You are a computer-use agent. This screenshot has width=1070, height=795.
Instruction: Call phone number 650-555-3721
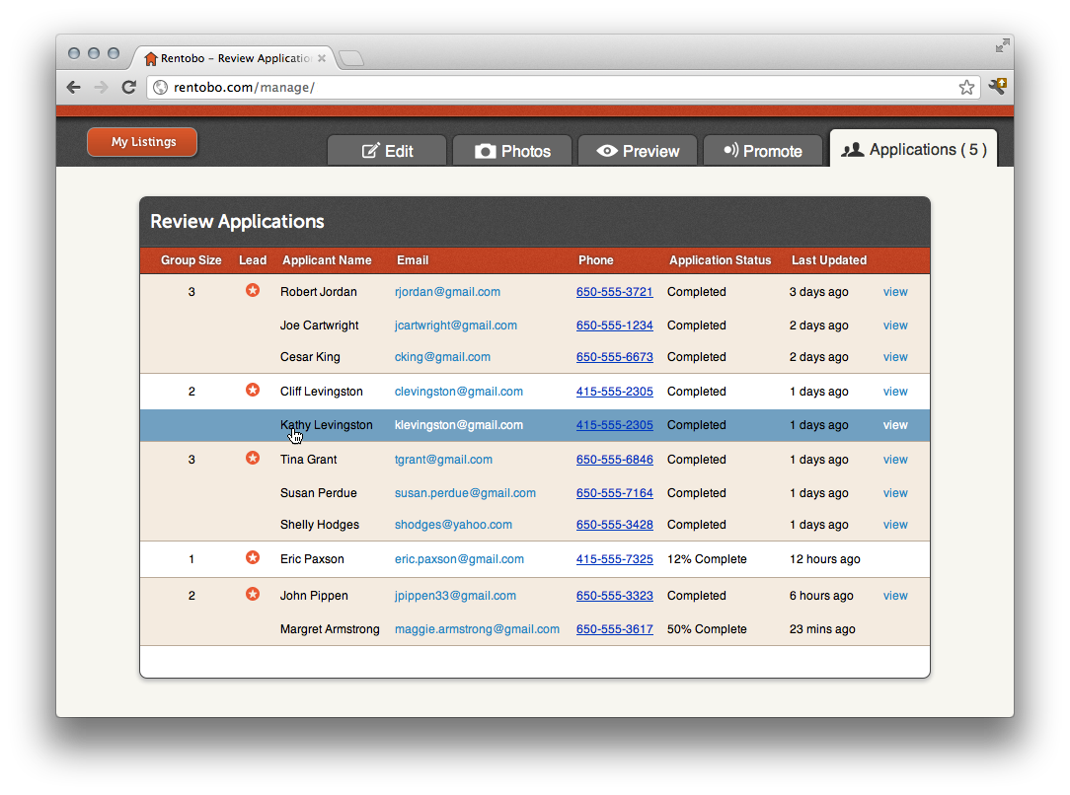[x=614, y=292]
